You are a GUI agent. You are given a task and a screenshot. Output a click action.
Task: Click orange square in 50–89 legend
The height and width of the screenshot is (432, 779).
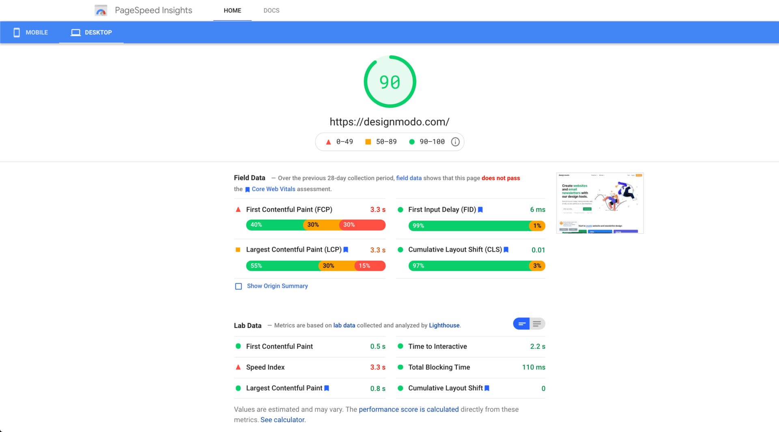(x=368, y=142)
